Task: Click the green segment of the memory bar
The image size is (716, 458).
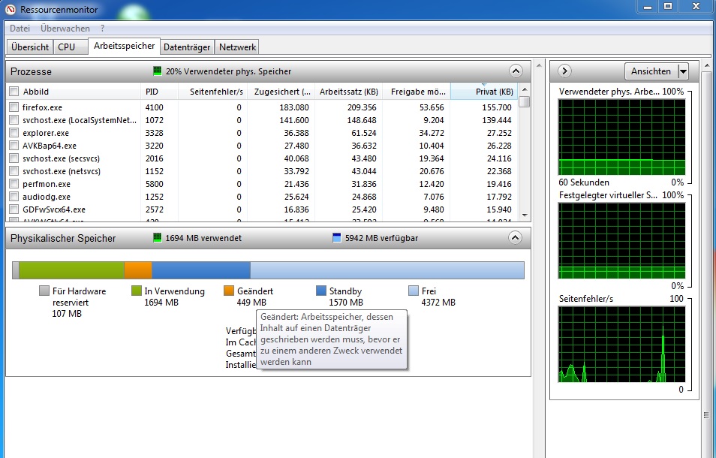Action: 72,270
